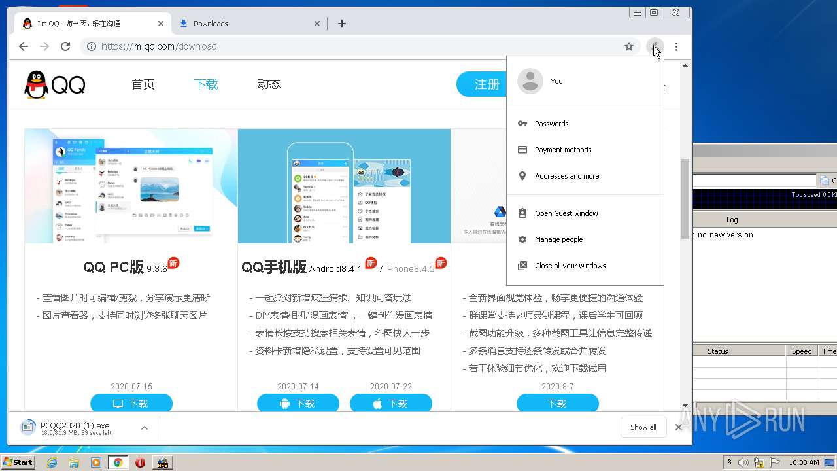Click the Android8.4.1 version label
This screenshot has height=471, width=837.
335,269
